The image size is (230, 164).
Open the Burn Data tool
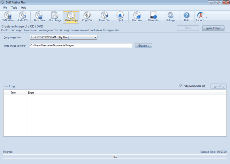tap(39, 17)
